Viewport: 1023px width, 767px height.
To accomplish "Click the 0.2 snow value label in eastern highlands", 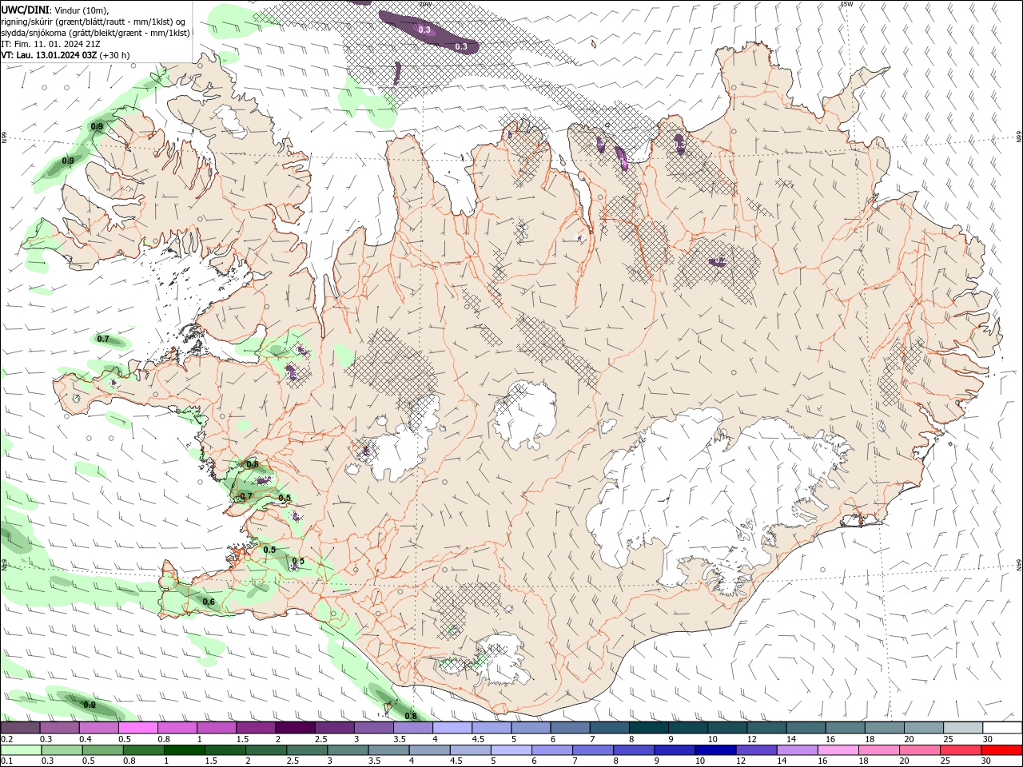I will (720, 261).
